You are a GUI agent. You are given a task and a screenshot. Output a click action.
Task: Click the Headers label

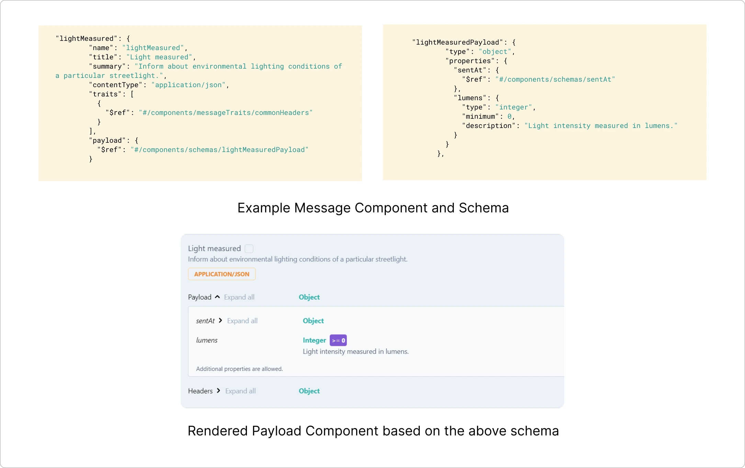[x=200, y=391]
